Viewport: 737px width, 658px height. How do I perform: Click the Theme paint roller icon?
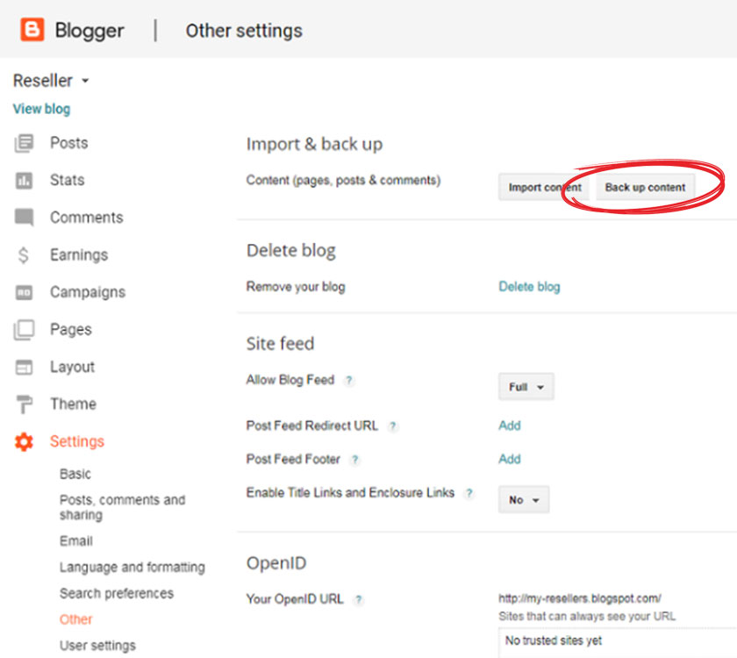point(25,404)
